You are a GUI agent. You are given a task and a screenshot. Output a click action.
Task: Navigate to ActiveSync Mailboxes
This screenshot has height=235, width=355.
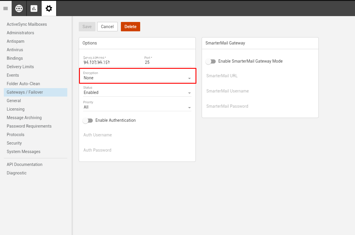(x=27, y=24)
